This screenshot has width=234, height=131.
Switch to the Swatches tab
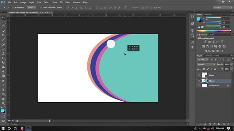coord(208,14)
